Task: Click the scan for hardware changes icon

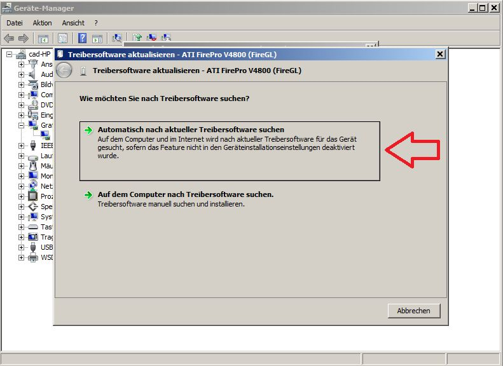Action: pyautogui.click(x=117, y=39)
